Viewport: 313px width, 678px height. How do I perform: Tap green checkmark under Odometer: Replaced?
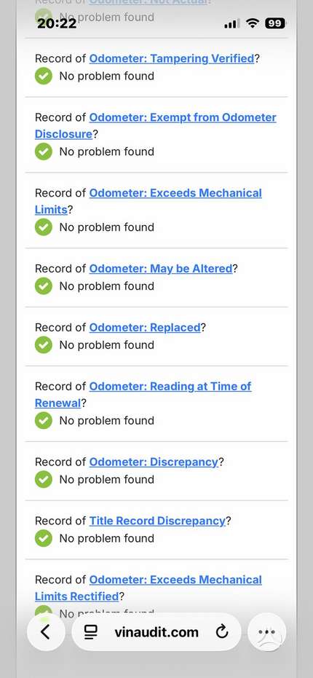[x=43, y=345]
